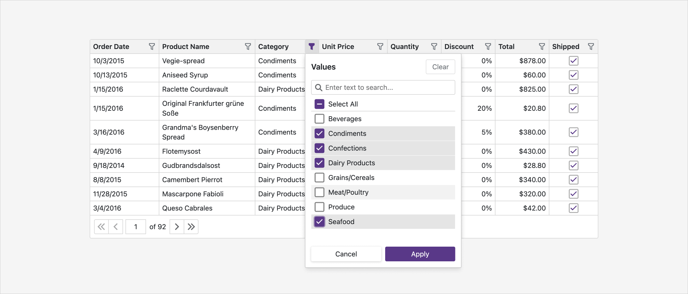The image size is (688, 294).
Task: Cancel the filter popup
Action: (x=346, y=254)
